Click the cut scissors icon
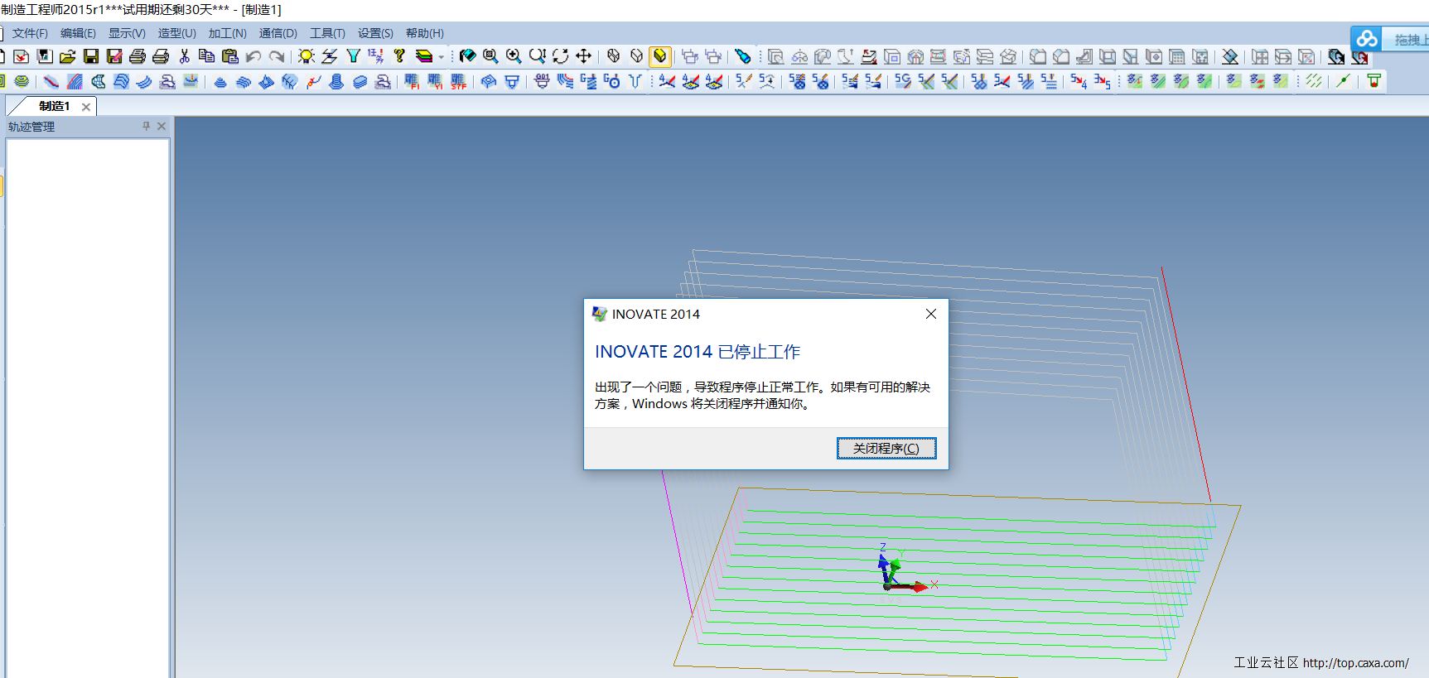 (x=184, y=56)
